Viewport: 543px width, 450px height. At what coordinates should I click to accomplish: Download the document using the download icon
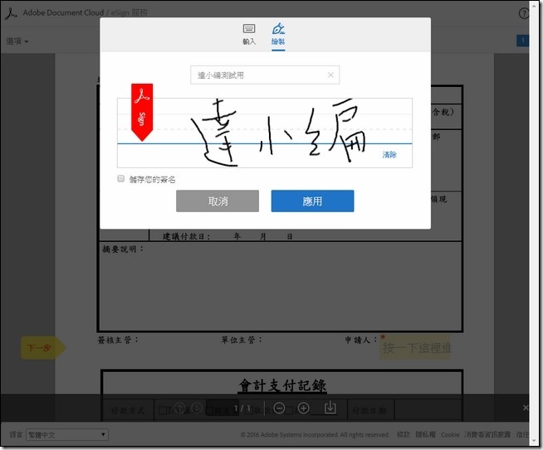pos(330,408)
